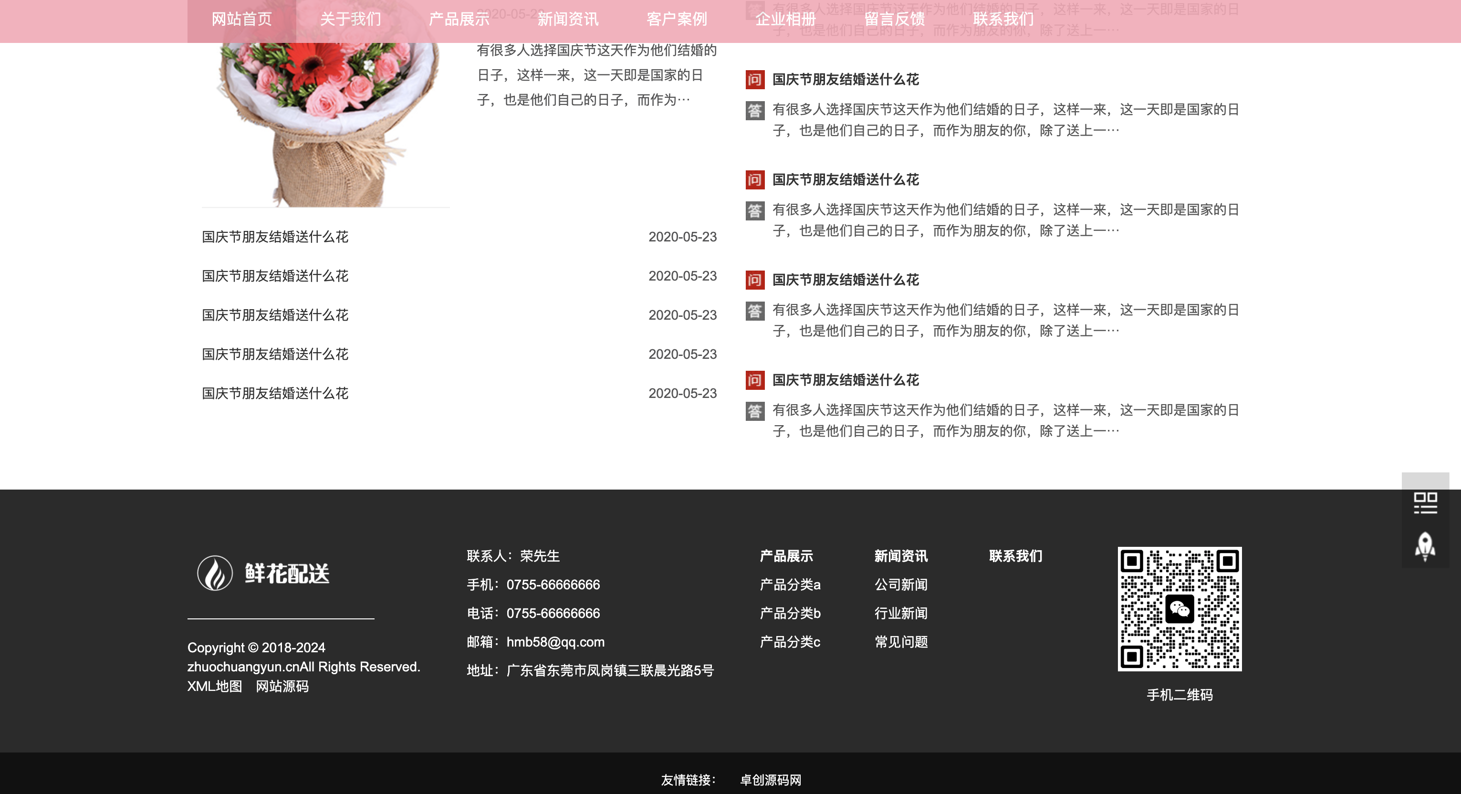1461x794 pixels.
Task: Click the 网站源码 footer link
Action: point(282,686)
